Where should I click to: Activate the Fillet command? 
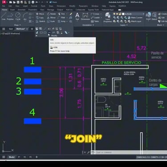61,18
